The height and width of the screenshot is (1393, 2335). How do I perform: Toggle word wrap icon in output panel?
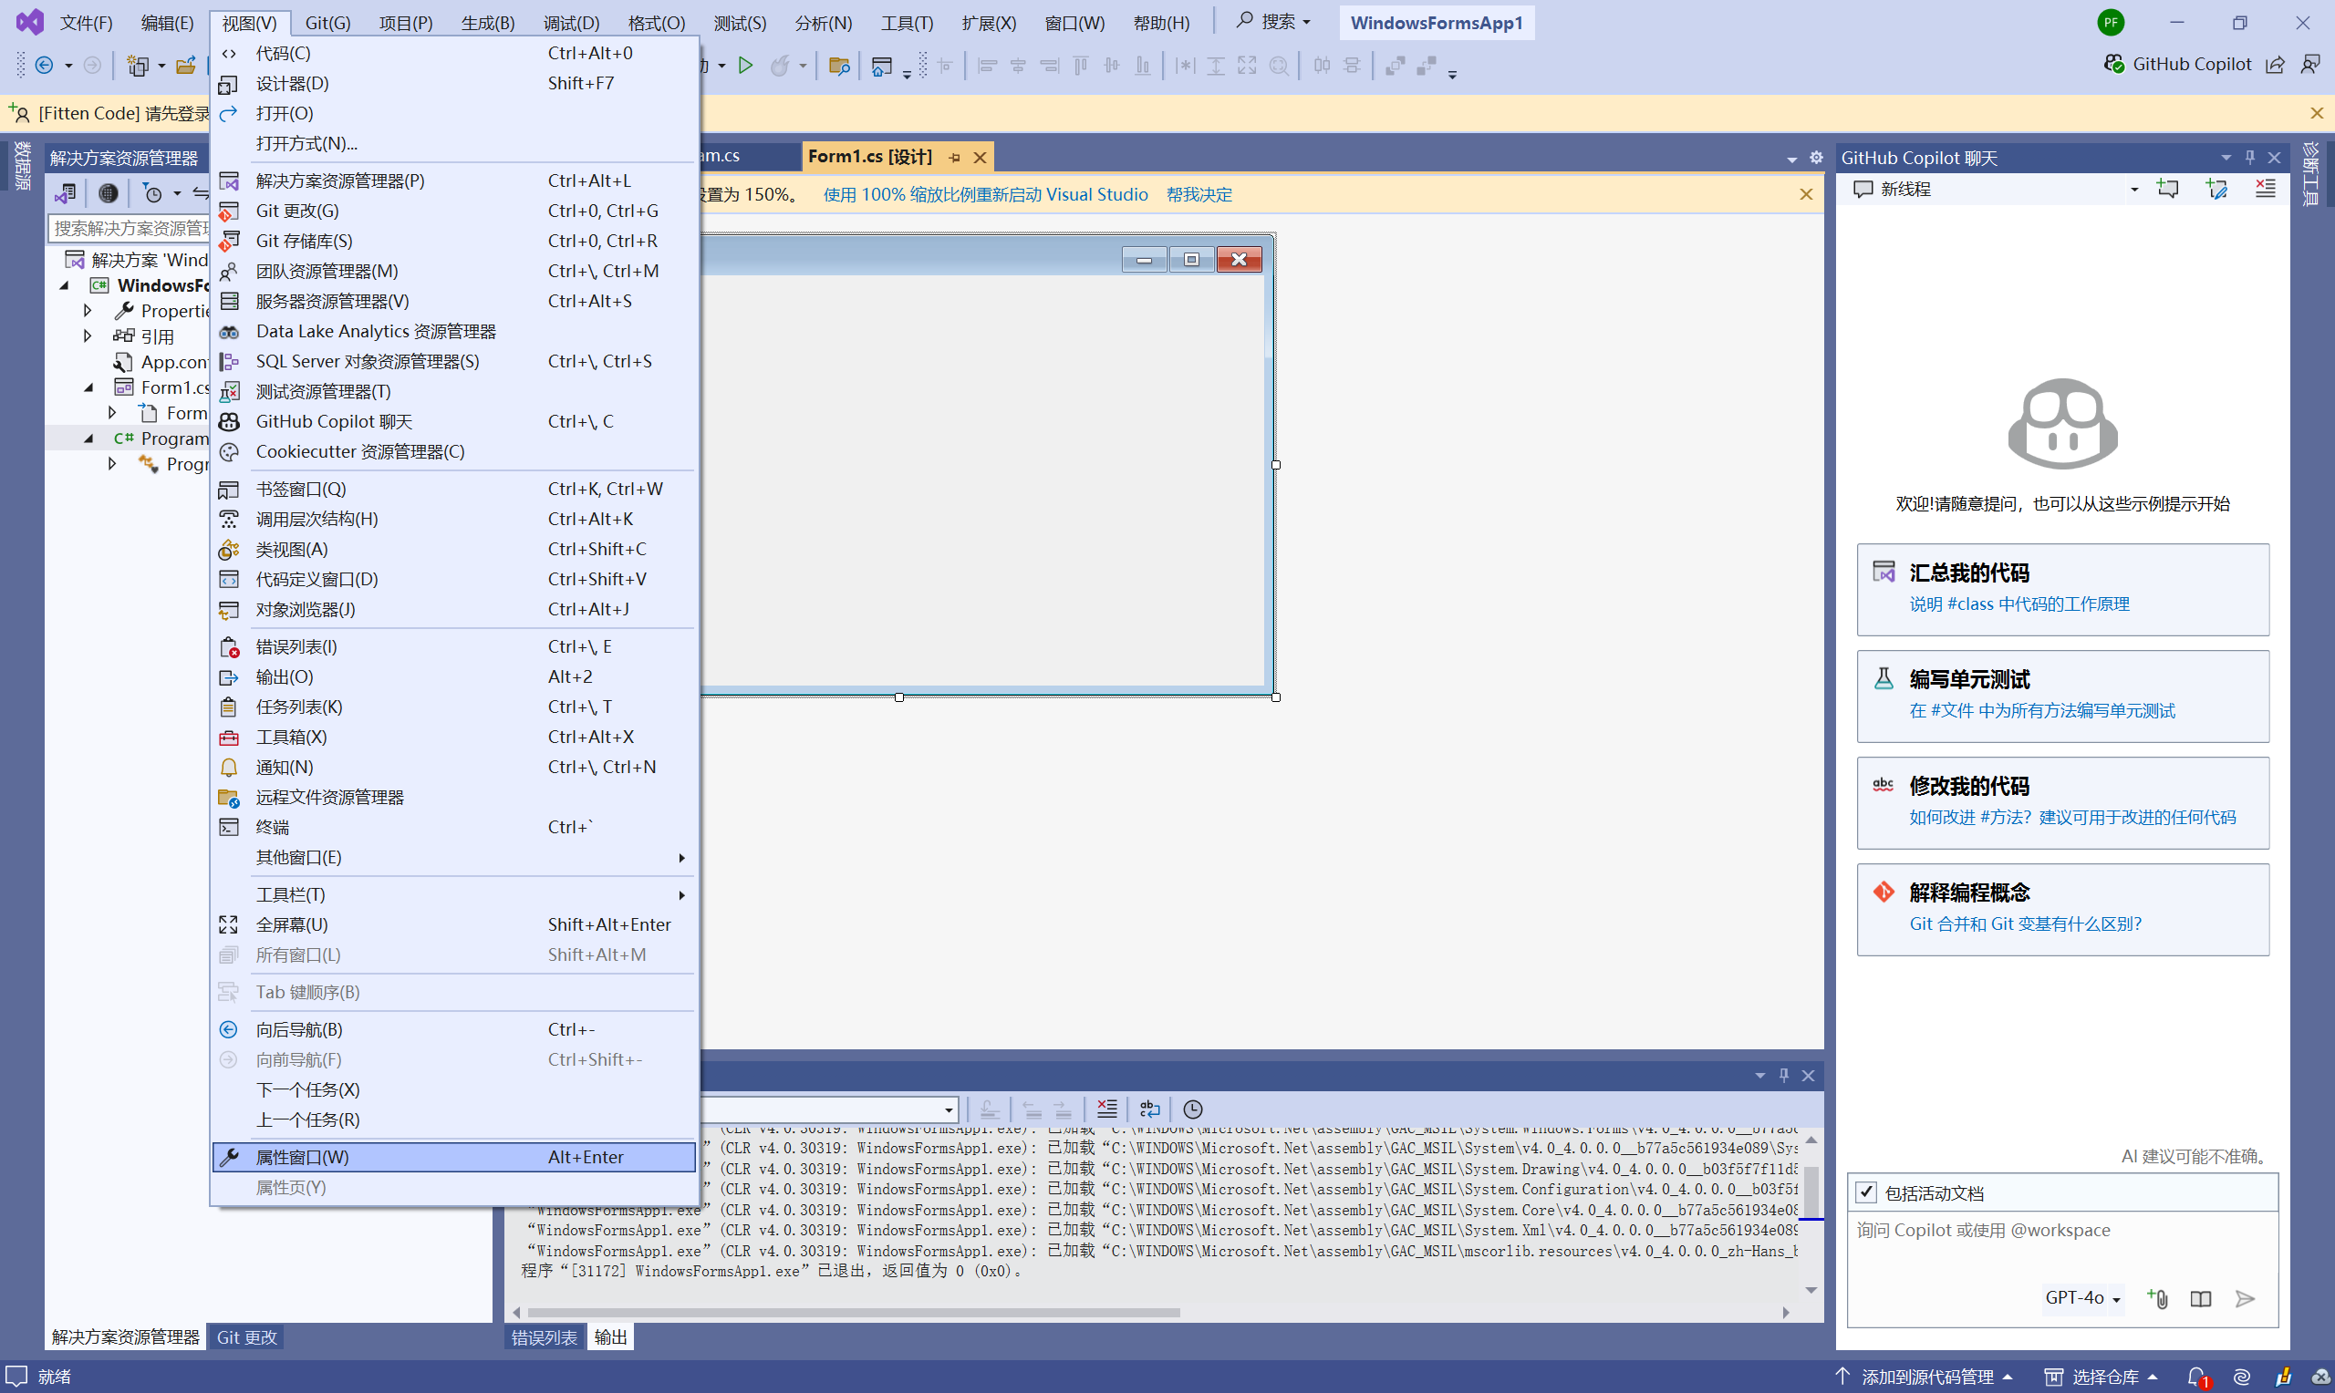1150,1109
